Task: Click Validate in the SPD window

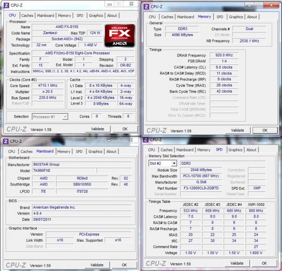Action: [237, 263]
